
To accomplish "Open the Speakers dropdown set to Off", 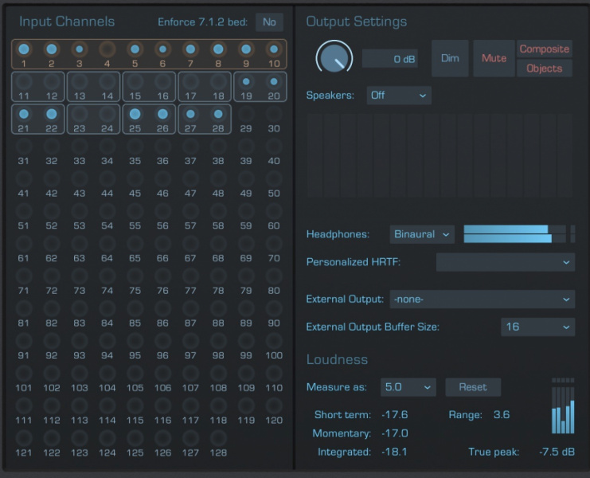I will (399, 95).
